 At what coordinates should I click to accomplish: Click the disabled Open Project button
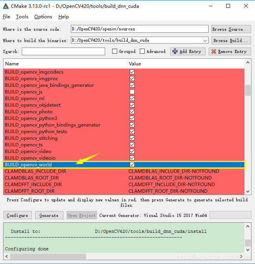point(82,215)
